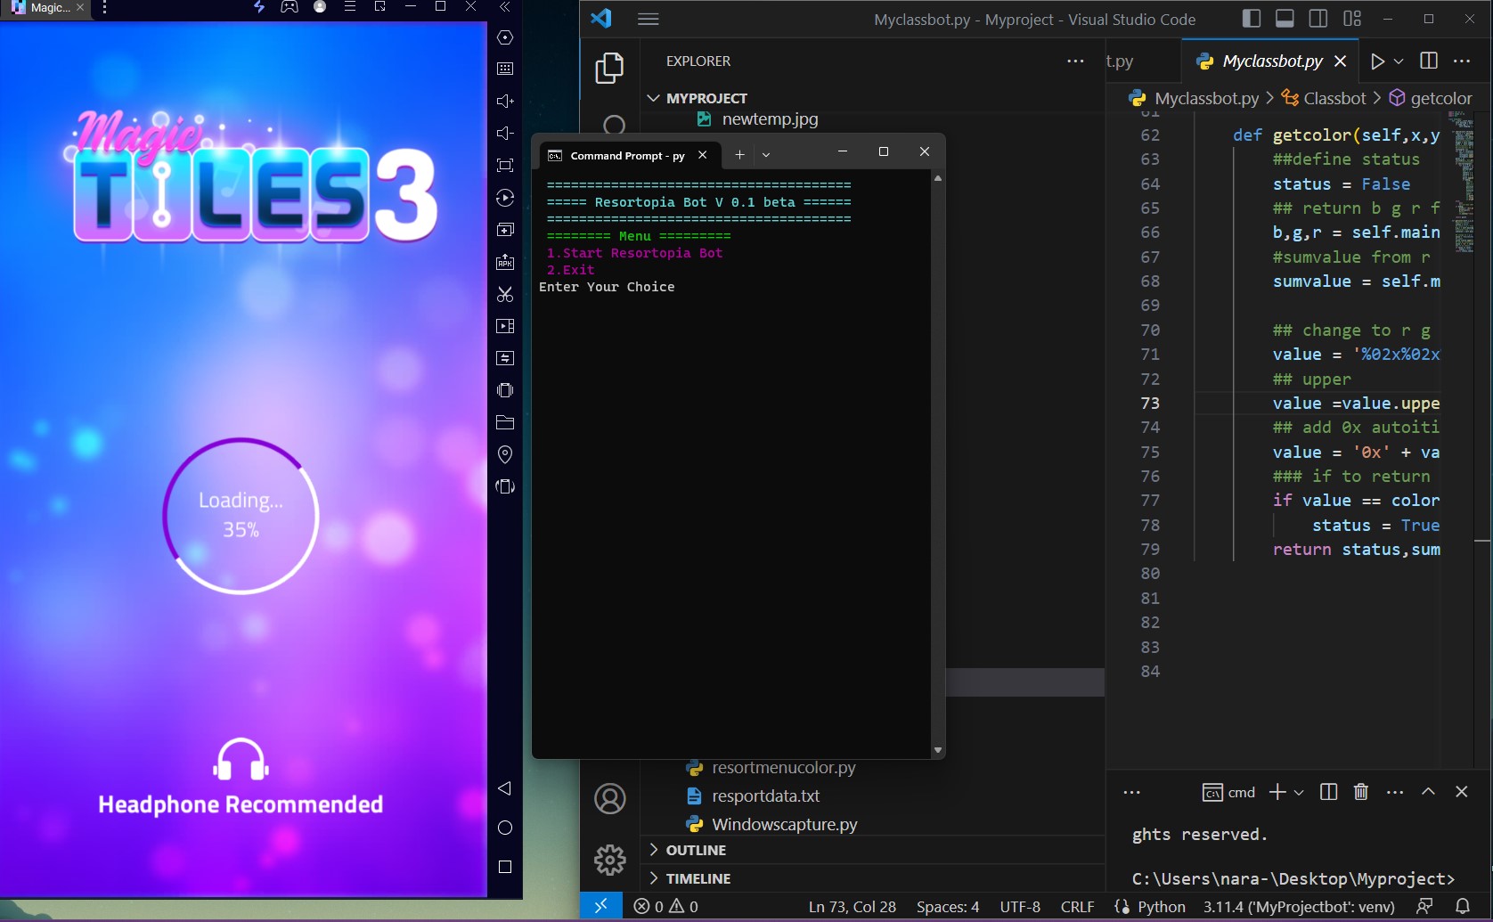The height and width of the screenshot is (922, 1493).
Task: Maximize terminal panel with up chevron
Action: [1428, 792]
